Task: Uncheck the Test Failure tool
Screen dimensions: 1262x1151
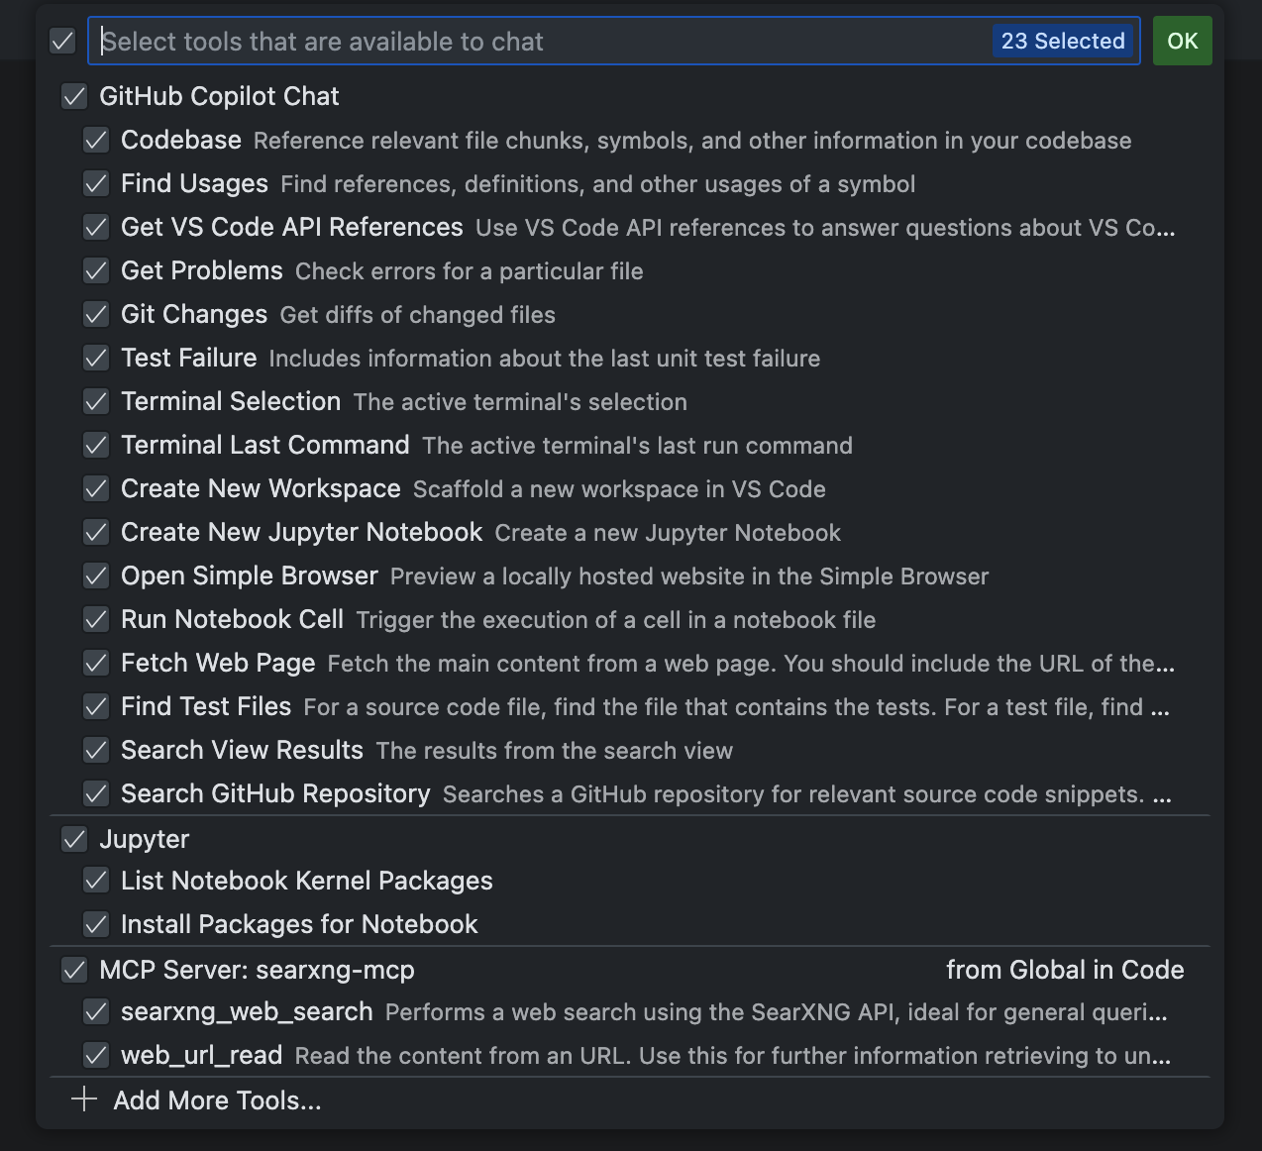Action: 96,359
